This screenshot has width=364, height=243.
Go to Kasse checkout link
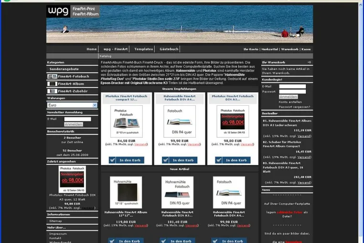tap(306, 49)
